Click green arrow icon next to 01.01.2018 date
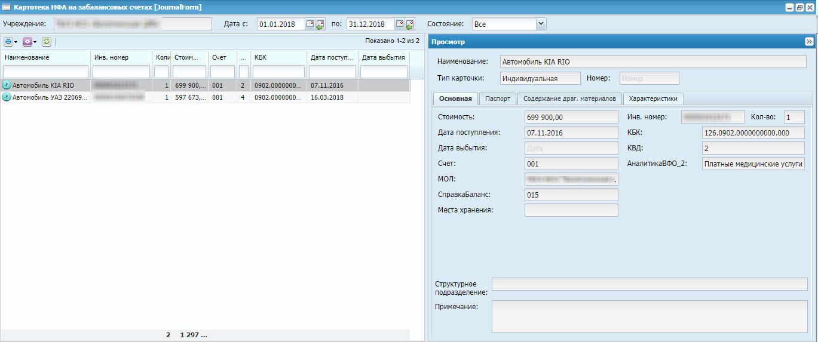818x342 pixels. [320, 24]
